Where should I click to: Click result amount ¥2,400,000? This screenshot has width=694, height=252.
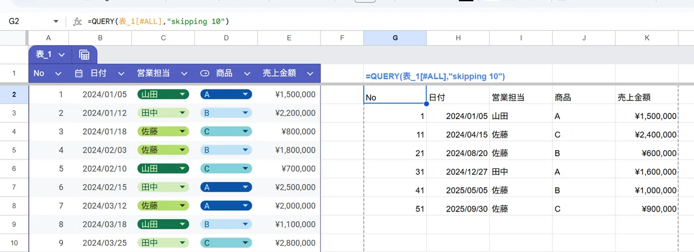click(x=655, y=135)
